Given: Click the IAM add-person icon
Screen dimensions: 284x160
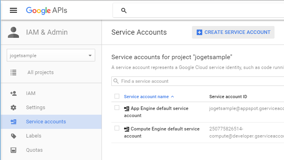Looking at the screenshot, I should point(13,93).
